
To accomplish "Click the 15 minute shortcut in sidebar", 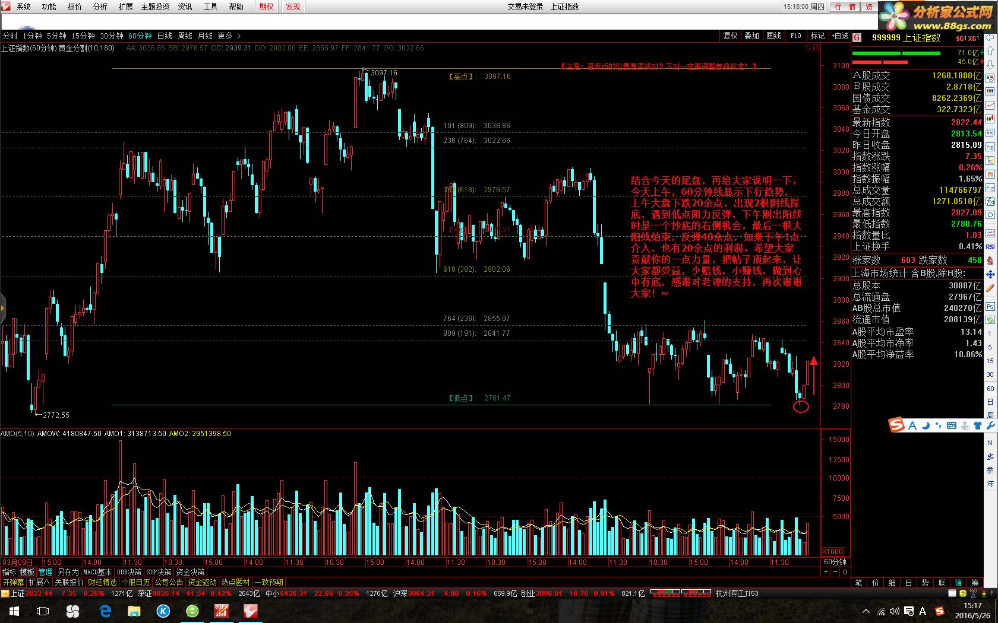I will coord(990,361).
